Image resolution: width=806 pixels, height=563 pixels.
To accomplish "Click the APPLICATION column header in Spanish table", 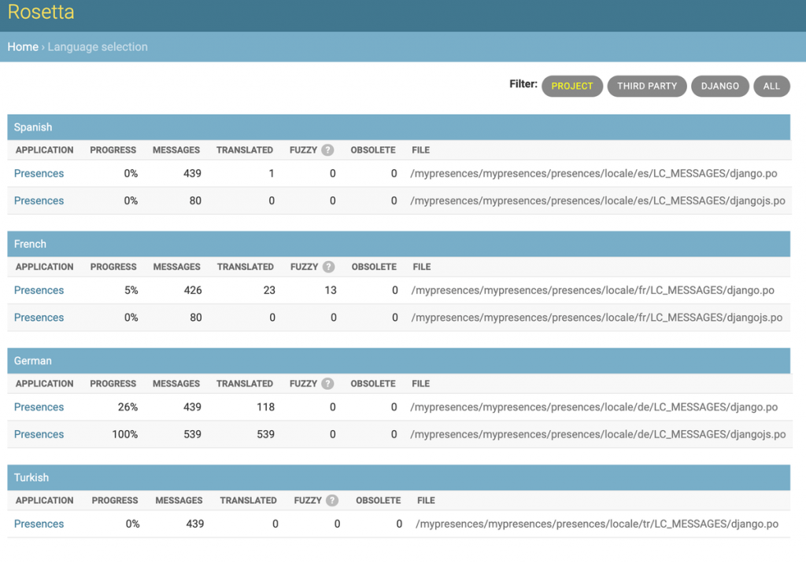I will pos(44,150).
